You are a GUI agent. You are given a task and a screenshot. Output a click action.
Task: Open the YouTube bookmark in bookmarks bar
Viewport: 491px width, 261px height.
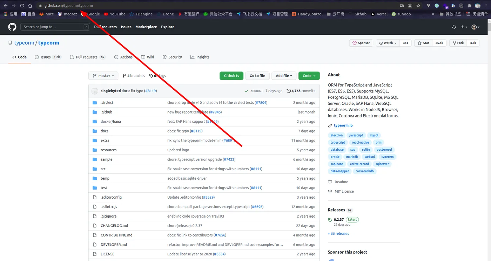click(x=115, y=14)
